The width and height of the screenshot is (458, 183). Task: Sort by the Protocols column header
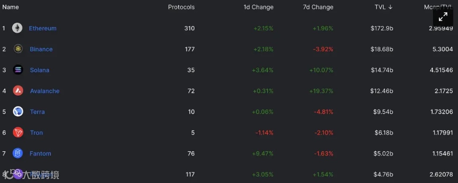(x=181, y=7)
